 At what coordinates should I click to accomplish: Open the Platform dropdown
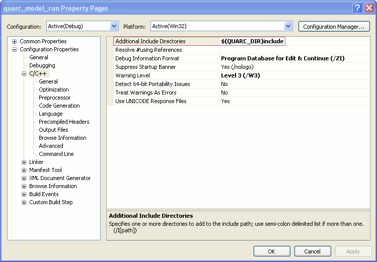[288, 26]
